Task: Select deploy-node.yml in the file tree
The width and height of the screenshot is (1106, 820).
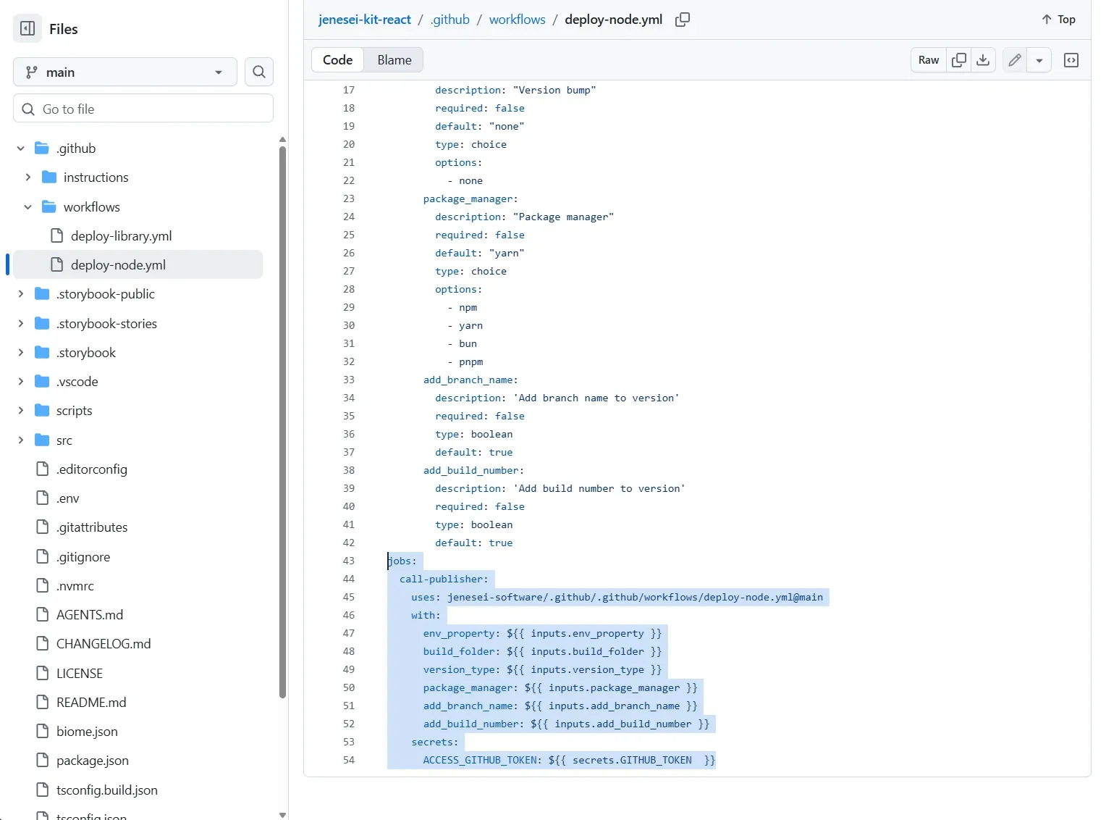Action: pos(138,265)
